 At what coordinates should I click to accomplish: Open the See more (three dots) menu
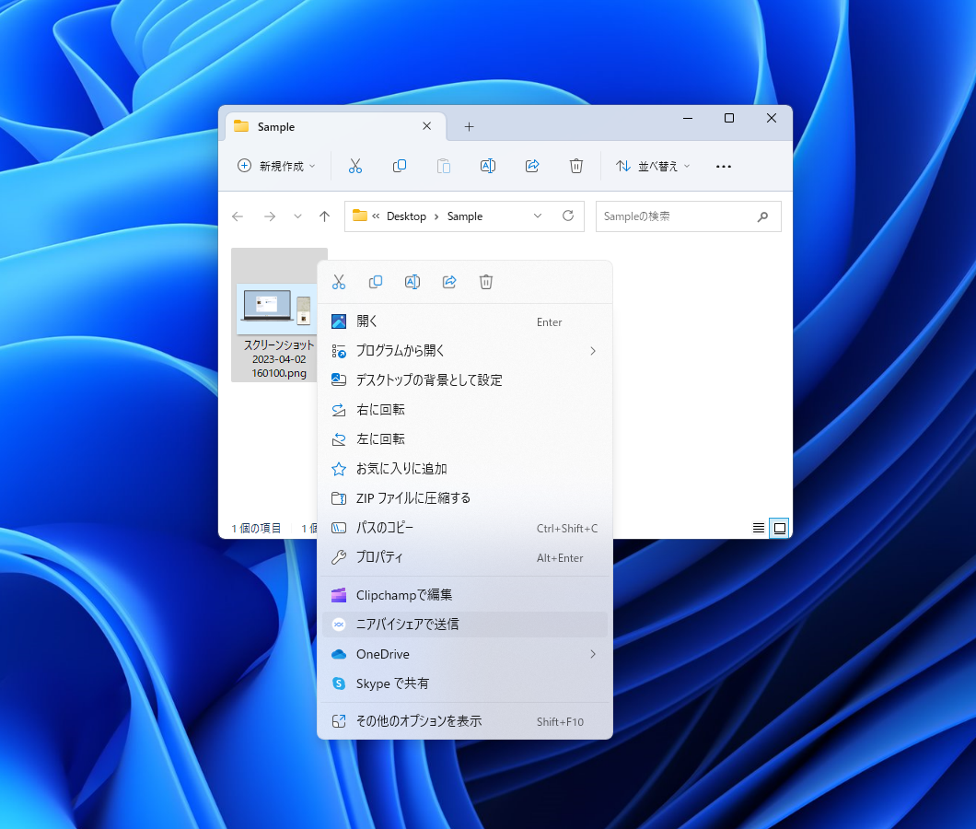pyautogui.click(x=724, y=167)
